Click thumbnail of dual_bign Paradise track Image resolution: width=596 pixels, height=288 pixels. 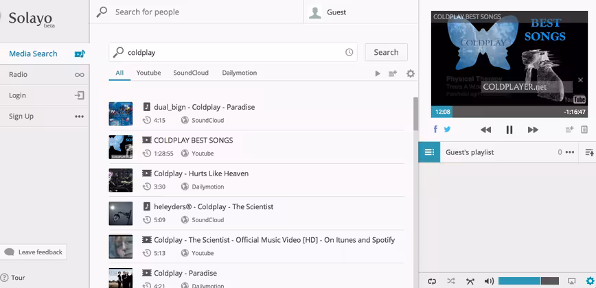120,114
